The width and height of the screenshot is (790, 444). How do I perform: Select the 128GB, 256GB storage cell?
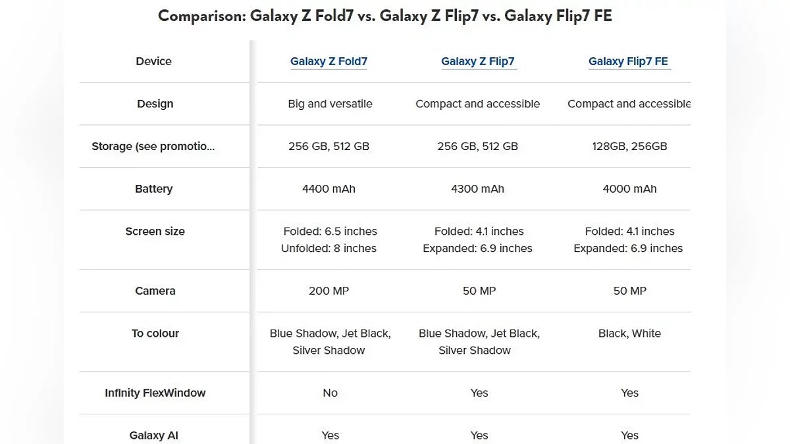[629, 146]
